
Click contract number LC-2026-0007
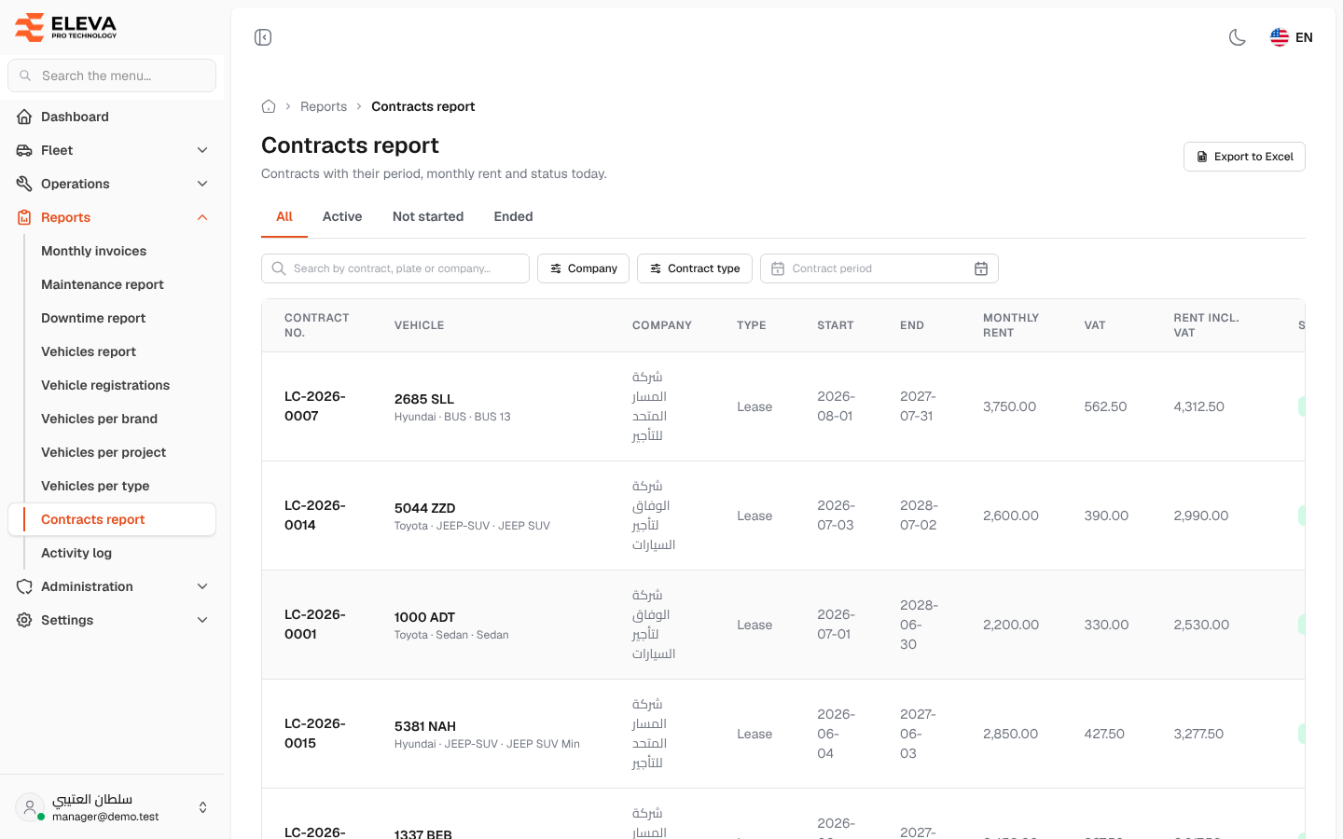(315, 406)
